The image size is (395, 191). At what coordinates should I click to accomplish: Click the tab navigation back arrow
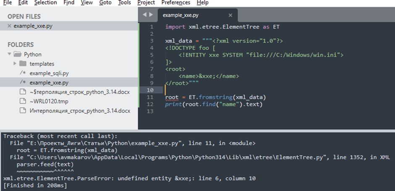tap(145, 15)
